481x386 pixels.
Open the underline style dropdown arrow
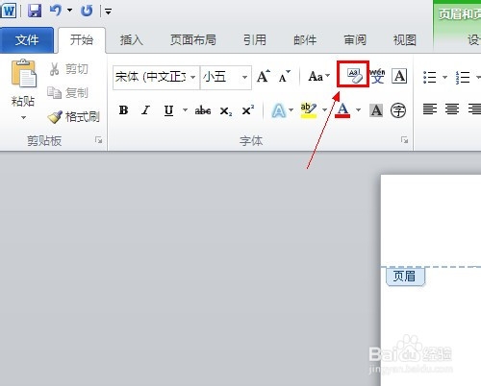(185, 110)
